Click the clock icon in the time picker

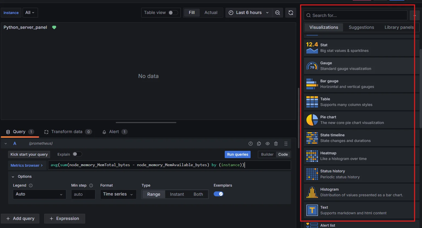(x=231, y=13)
